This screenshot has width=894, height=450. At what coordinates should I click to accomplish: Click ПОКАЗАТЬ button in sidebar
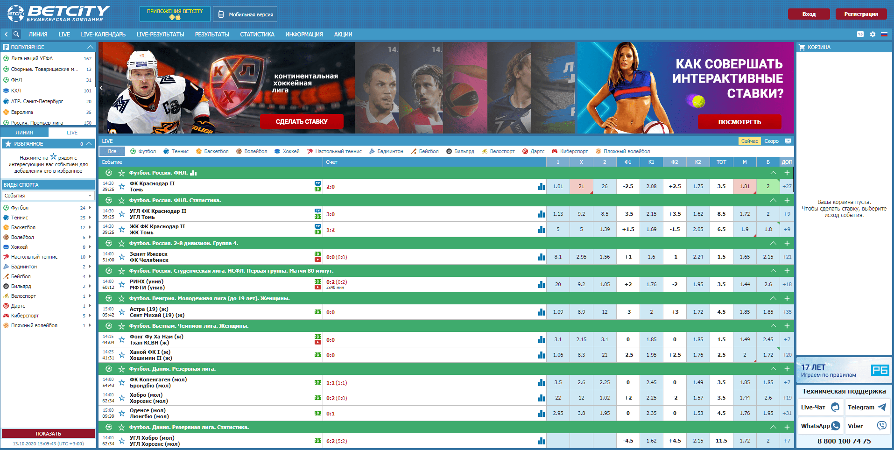pyautogui.click(x=48, y=434)
